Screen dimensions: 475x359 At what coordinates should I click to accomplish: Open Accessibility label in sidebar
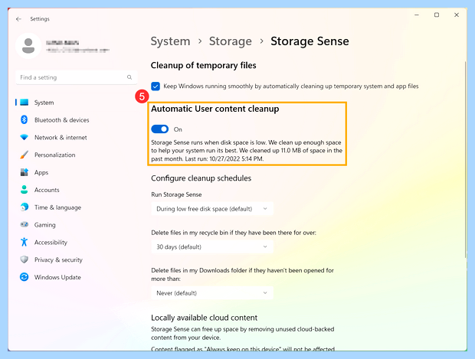pyautogui.click(x=51, y=243)
